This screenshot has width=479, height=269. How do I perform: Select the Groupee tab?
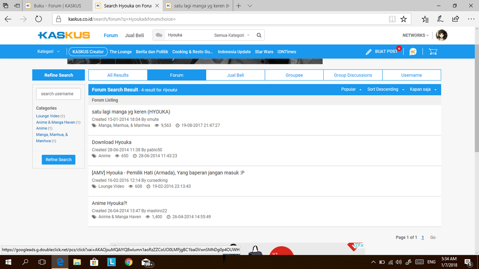pyautogui.click(x=294, y=75)
